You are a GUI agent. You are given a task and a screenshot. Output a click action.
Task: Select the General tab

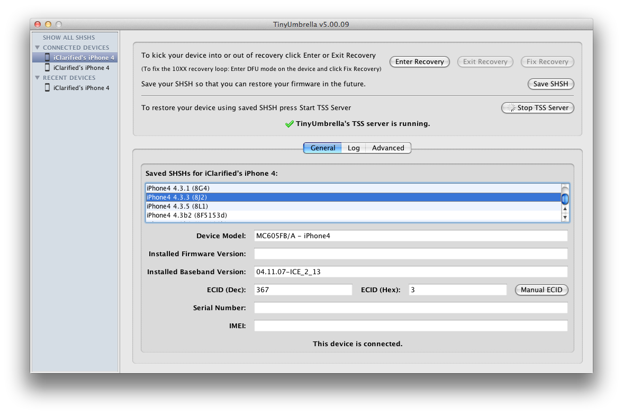322,148
